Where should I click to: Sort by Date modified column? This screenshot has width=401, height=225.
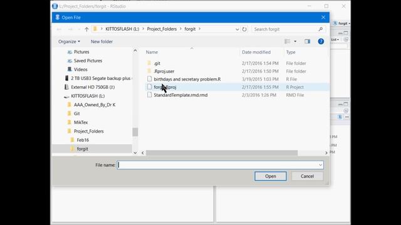pos(256,52)
